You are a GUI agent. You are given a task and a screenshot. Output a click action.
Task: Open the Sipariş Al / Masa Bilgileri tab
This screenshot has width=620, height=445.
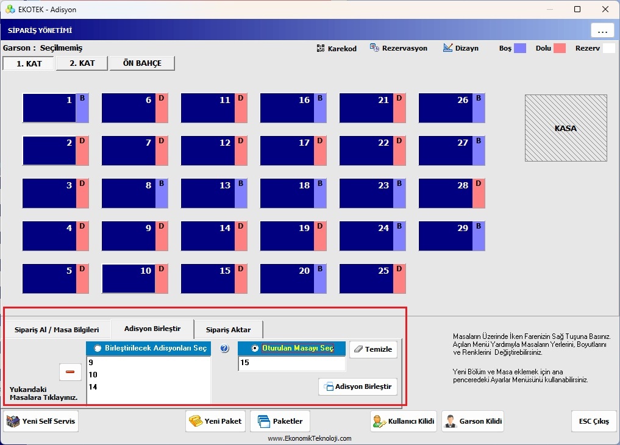tap(57, 330)
